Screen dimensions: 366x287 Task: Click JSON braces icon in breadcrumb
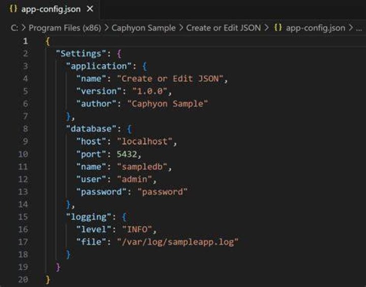(x=278, y=28)
